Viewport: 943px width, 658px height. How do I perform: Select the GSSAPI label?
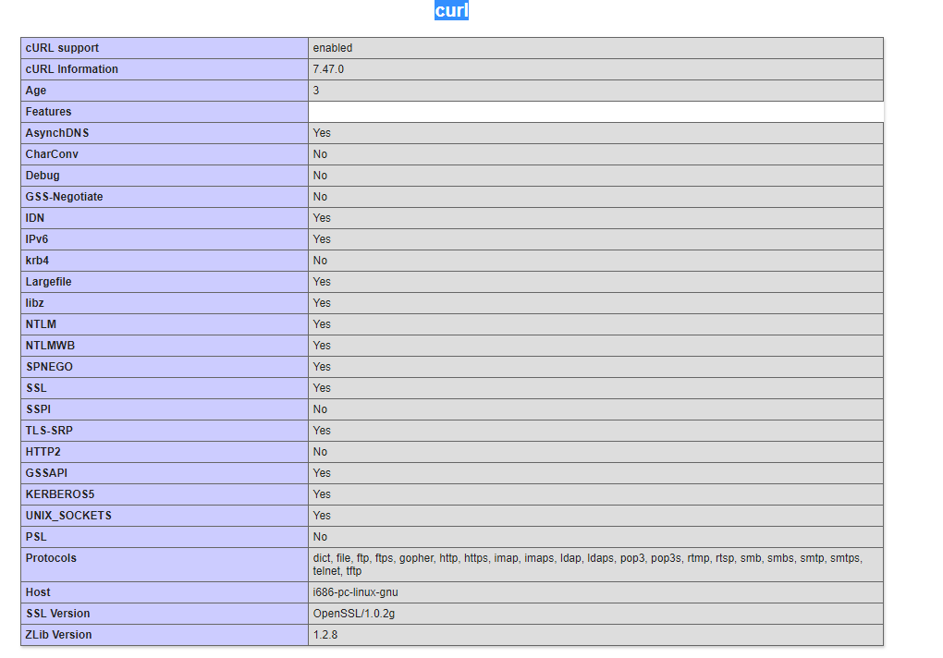pyautogui.click(x=46, y=473)
